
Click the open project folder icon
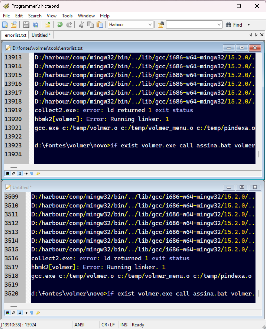[x=48, y=25]
